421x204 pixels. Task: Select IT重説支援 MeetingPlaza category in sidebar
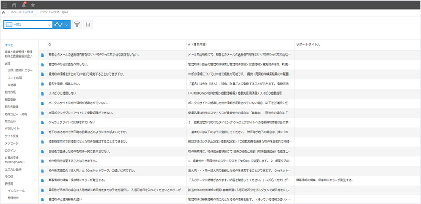15,160
